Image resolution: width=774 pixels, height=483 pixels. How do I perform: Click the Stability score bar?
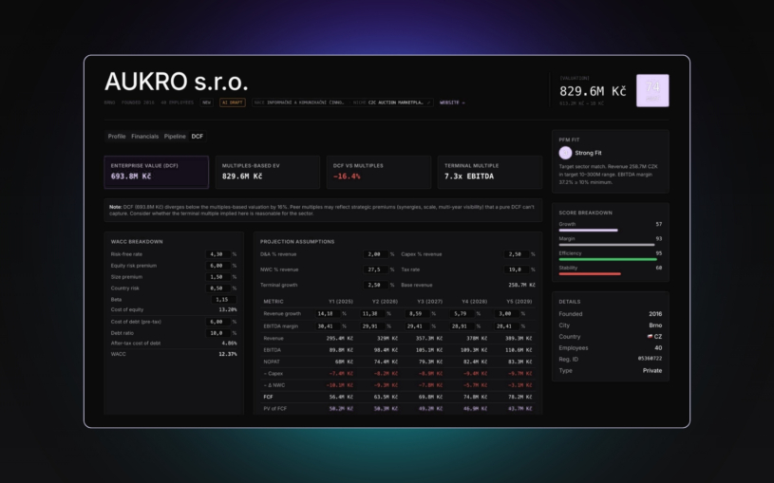(590, 274)
